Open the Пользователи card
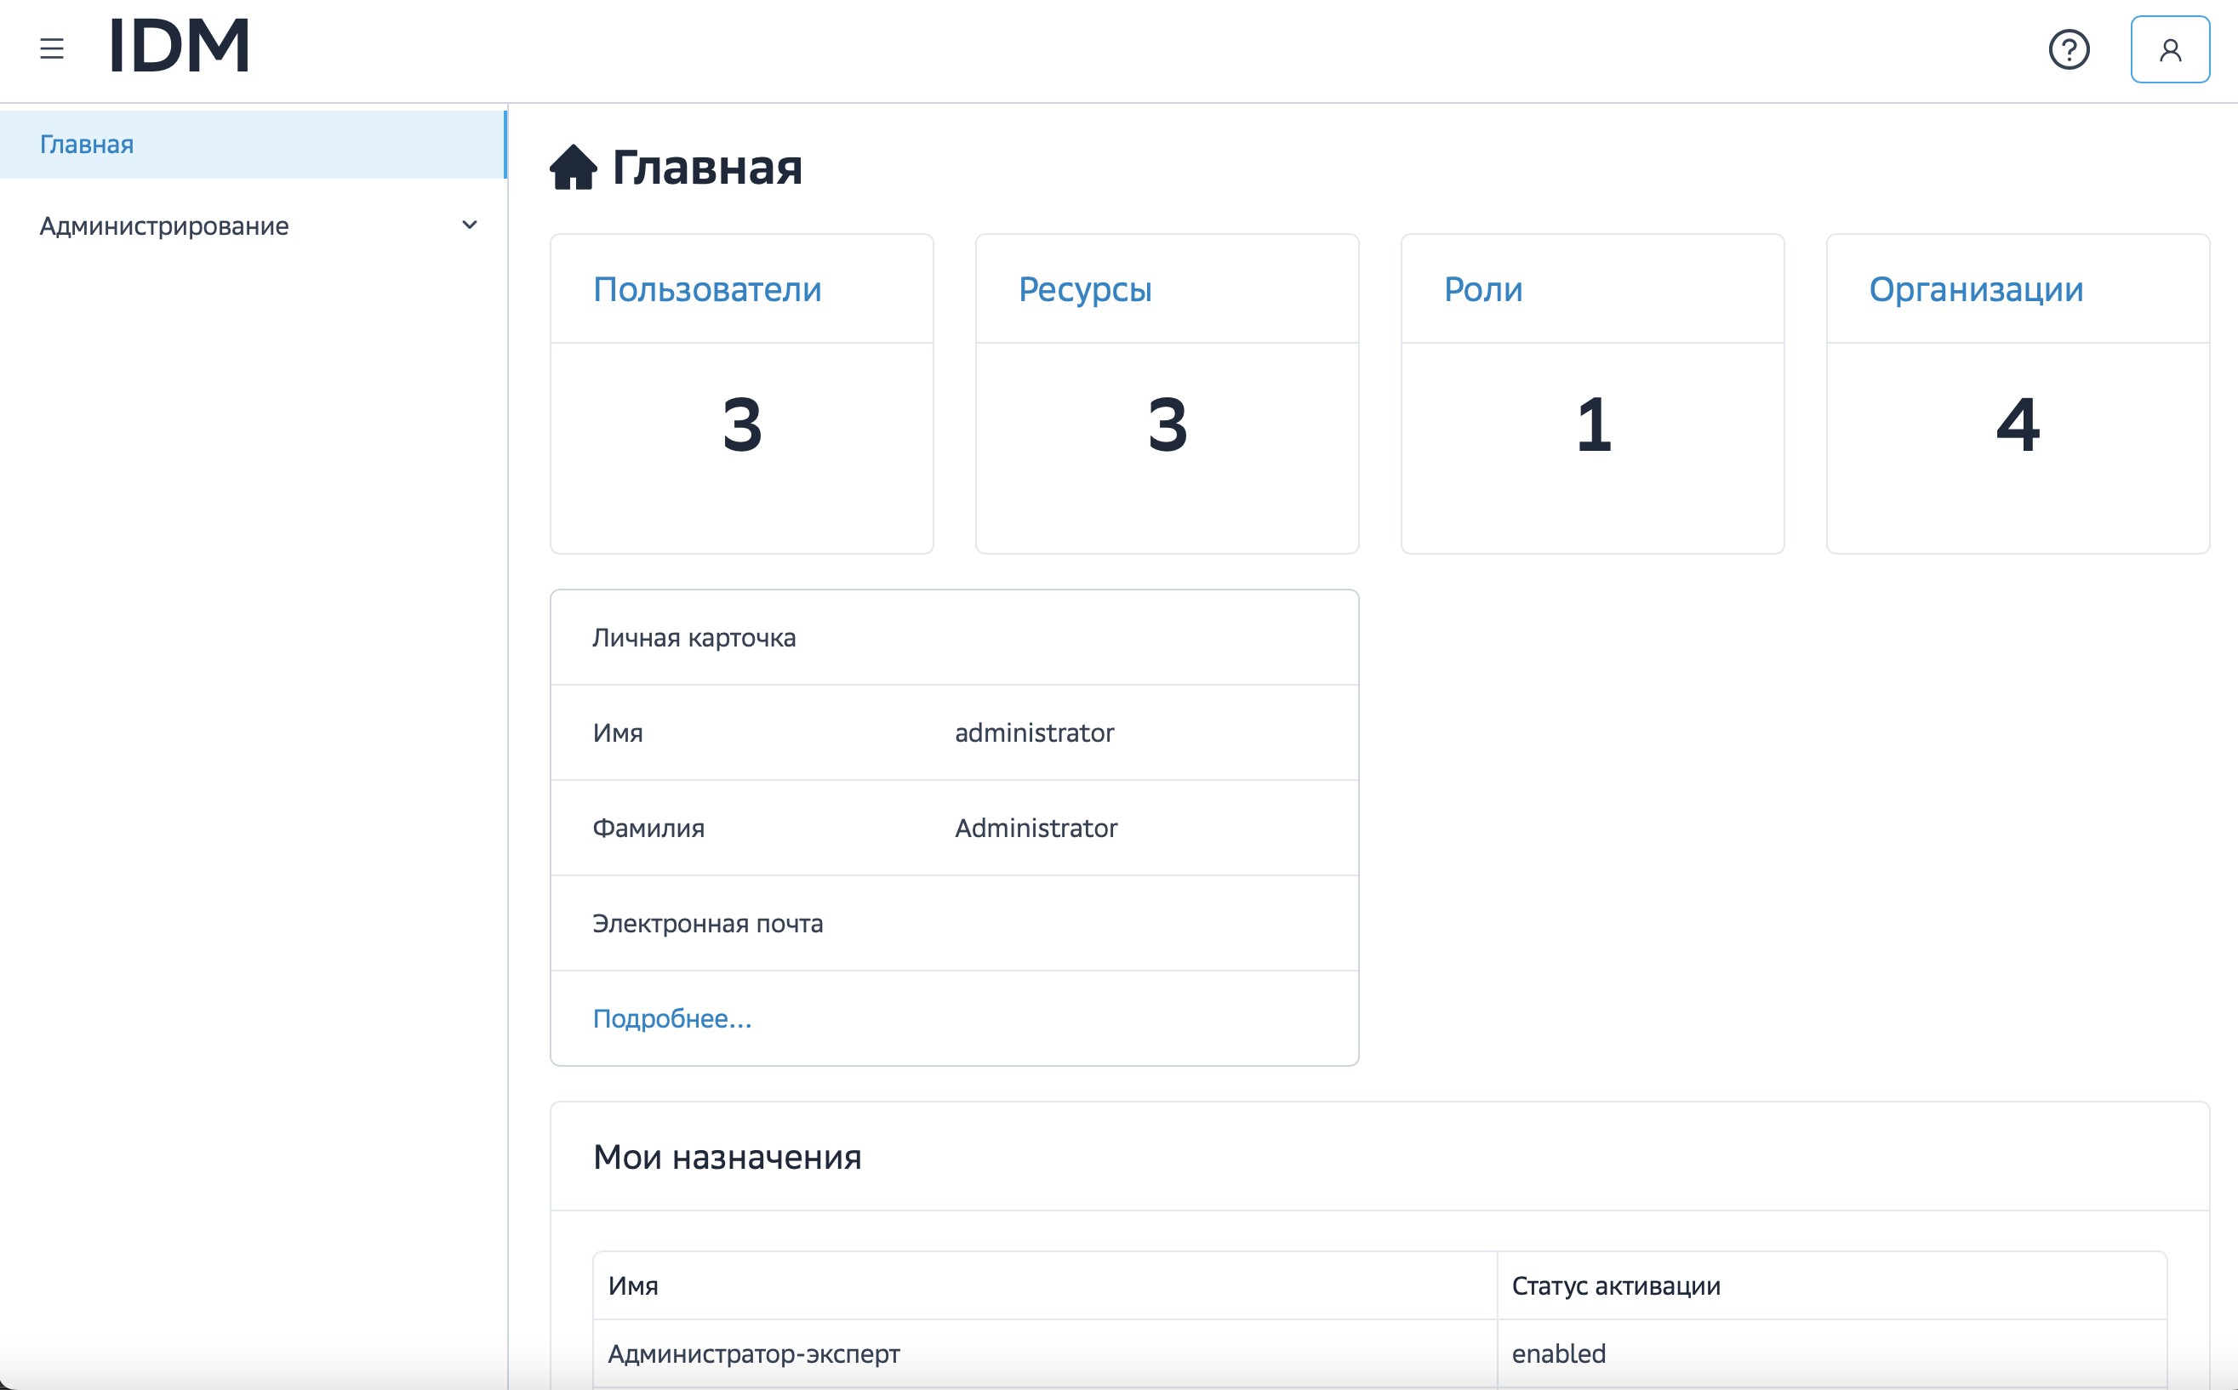2238x1390 pixels. [706, 288]
